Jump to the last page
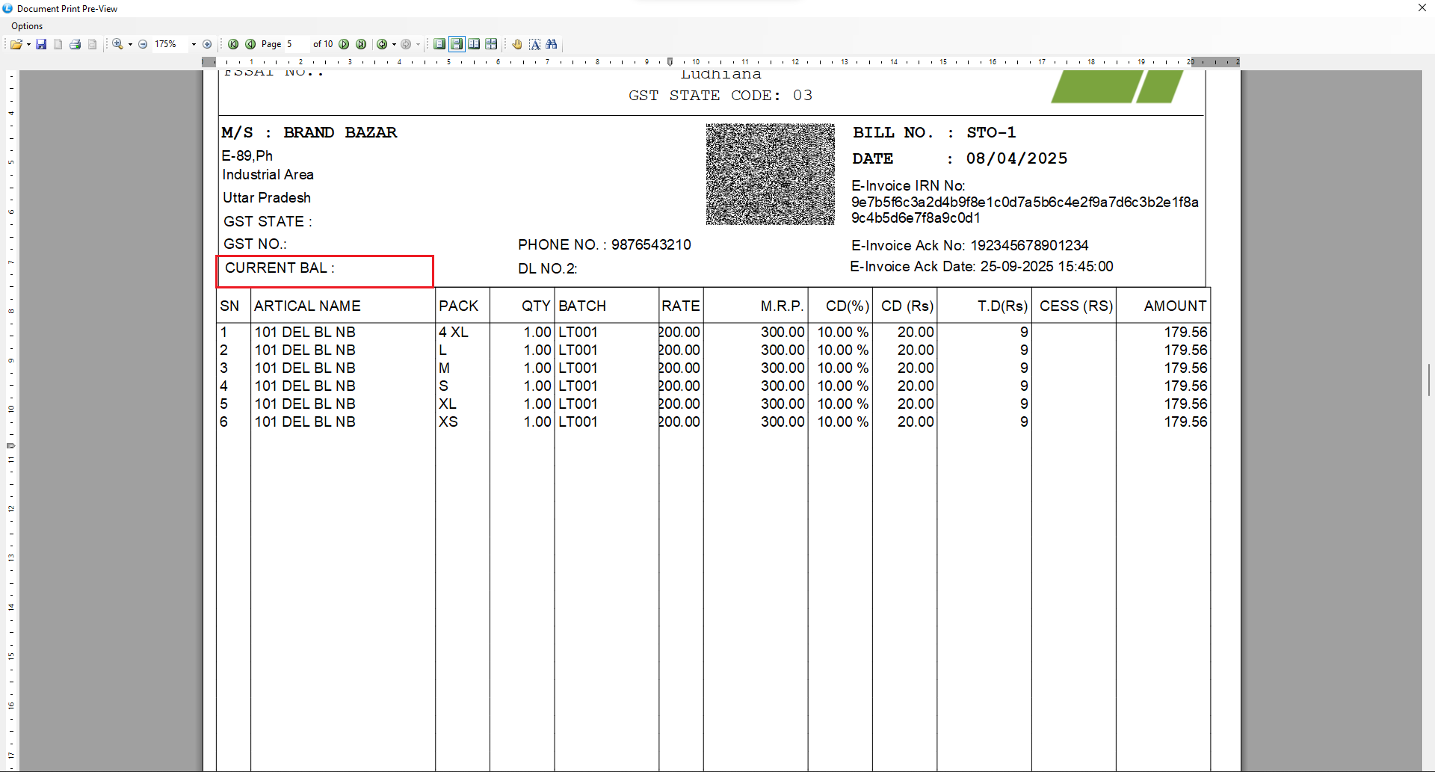 tap(361, 44)
